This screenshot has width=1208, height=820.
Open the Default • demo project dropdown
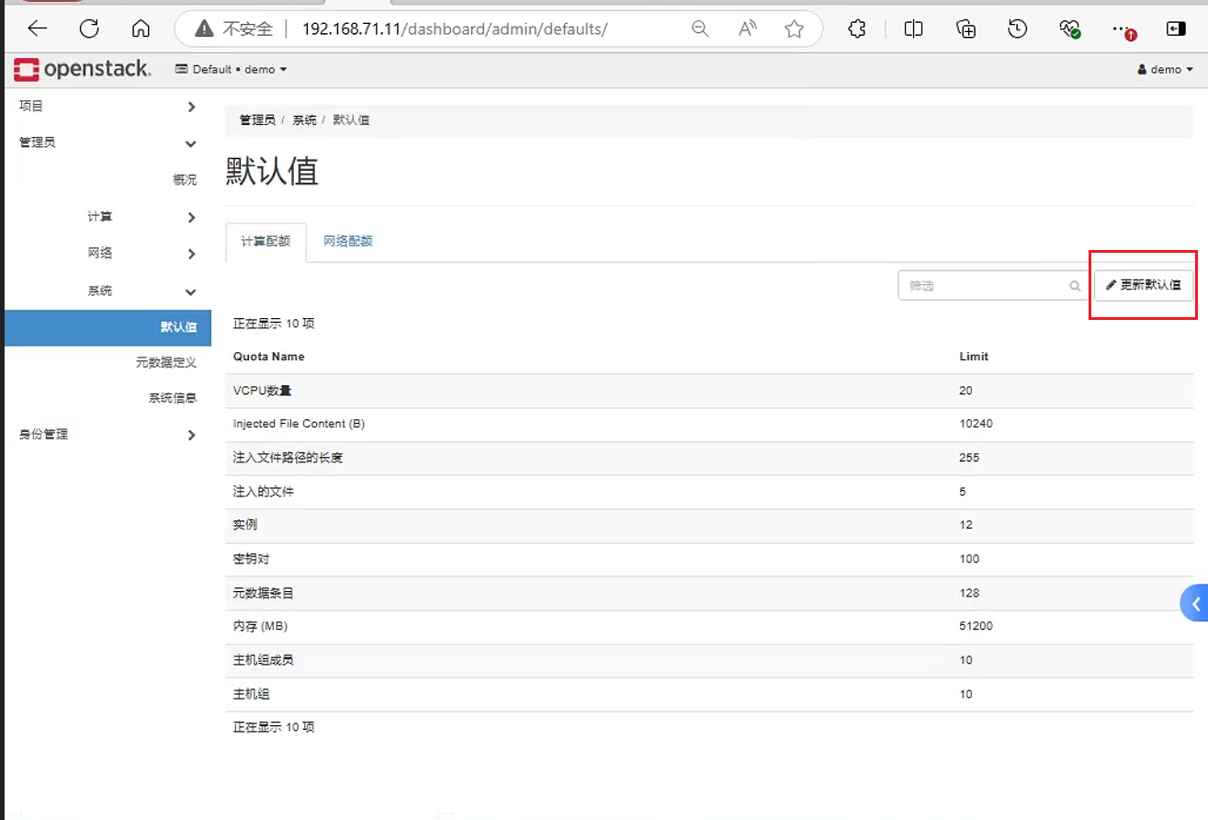tap(231, 69)
